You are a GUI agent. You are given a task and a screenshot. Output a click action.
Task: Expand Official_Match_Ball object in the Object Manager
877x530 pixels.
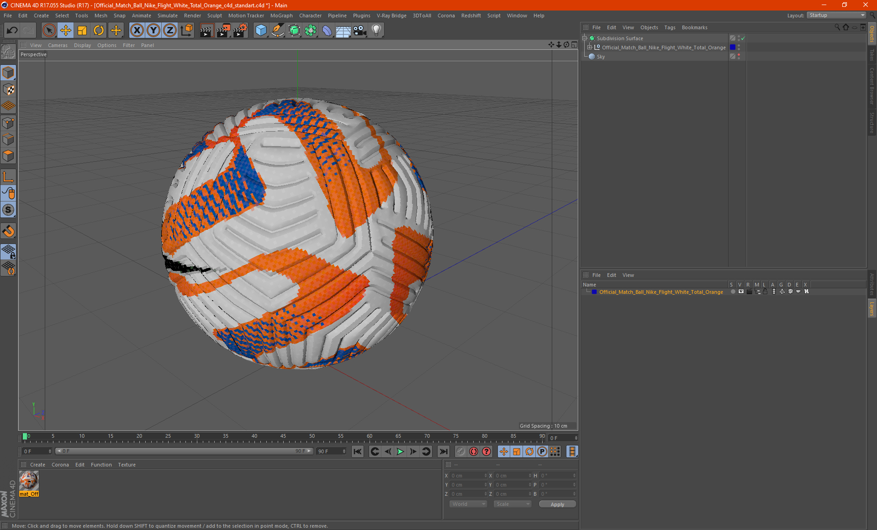(590, 48)
